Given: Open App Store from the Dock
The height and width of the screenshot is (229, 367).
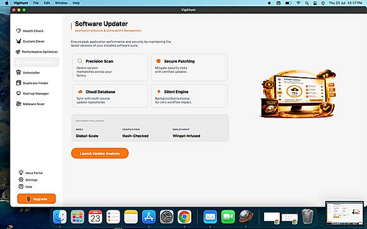Looking at the screenshot, I should point(149,217).
